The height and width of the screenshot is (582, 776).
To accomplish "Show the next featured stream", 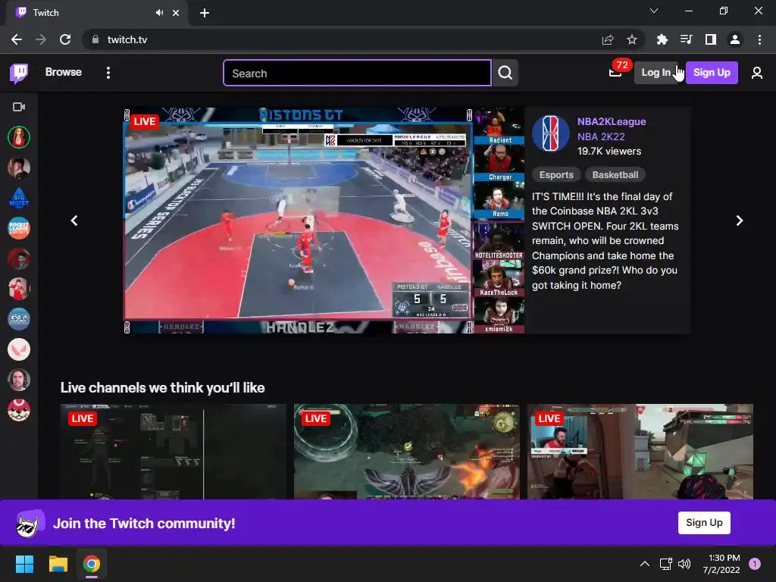I will pyautogui.click(x=740, y=221).
